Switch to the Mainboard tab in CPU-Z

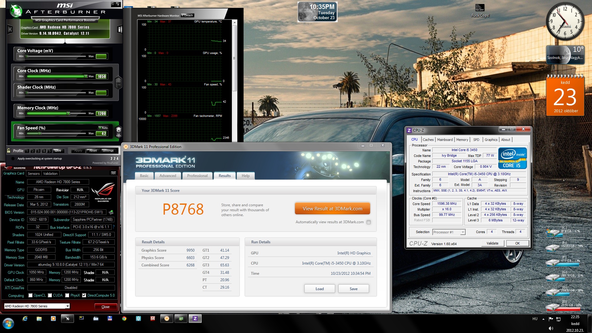[445, 140]
